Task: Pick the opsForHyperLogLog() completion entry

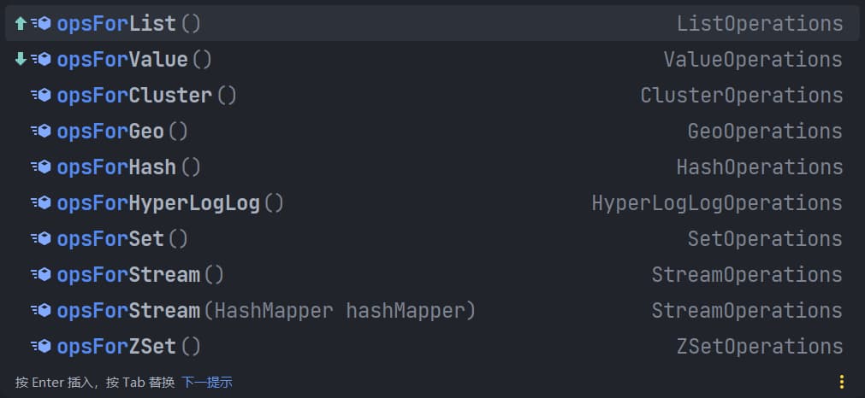Action: coord(433,203)
